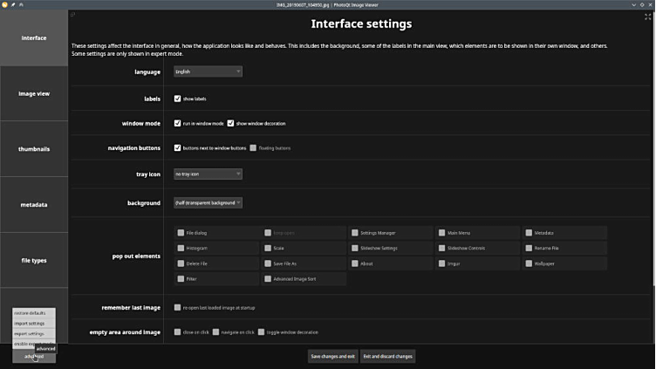
Task: Switch to the image view settings tab
Action: pyautogui.click(x=34, y=93)
